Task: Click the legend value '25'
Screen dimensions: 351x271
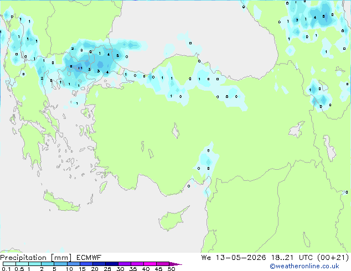Action: point(107,269)
